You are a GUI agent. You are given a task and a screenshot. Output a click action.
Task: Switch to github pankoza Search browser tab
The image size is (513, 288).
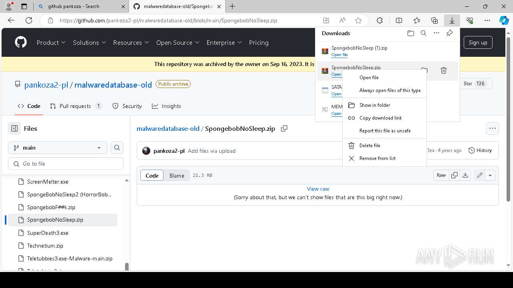(x=81, y=6)
